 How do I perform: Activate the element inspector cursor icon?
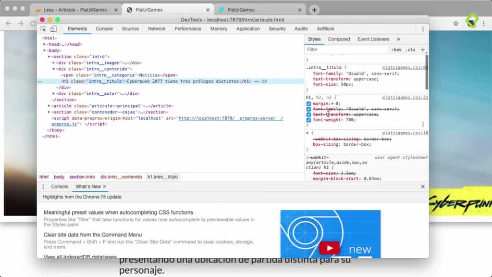coord(43,29)
